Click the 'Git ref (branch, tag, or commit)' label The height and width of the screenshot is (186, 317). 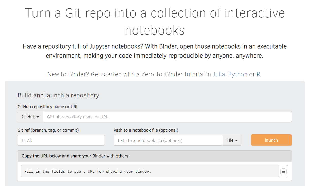(48, 130)
